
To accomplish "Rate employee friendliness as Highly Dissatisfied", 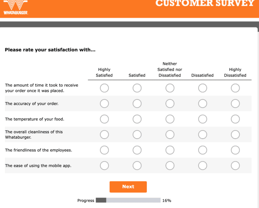I will pyautogui.click(x=235, y=150).
